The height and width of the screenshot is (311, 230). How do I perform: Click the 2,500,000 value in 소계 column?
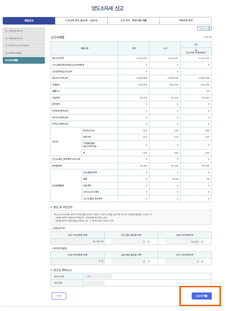[x=173, y=78]
